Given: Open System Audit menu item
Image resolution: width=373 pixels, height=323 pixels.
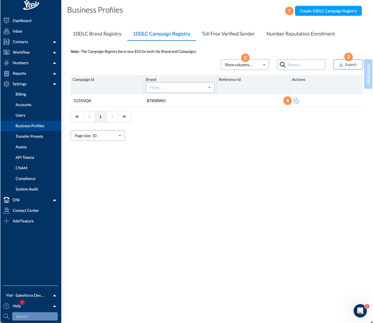Looking at the screenshot, I should pos(27,189).
